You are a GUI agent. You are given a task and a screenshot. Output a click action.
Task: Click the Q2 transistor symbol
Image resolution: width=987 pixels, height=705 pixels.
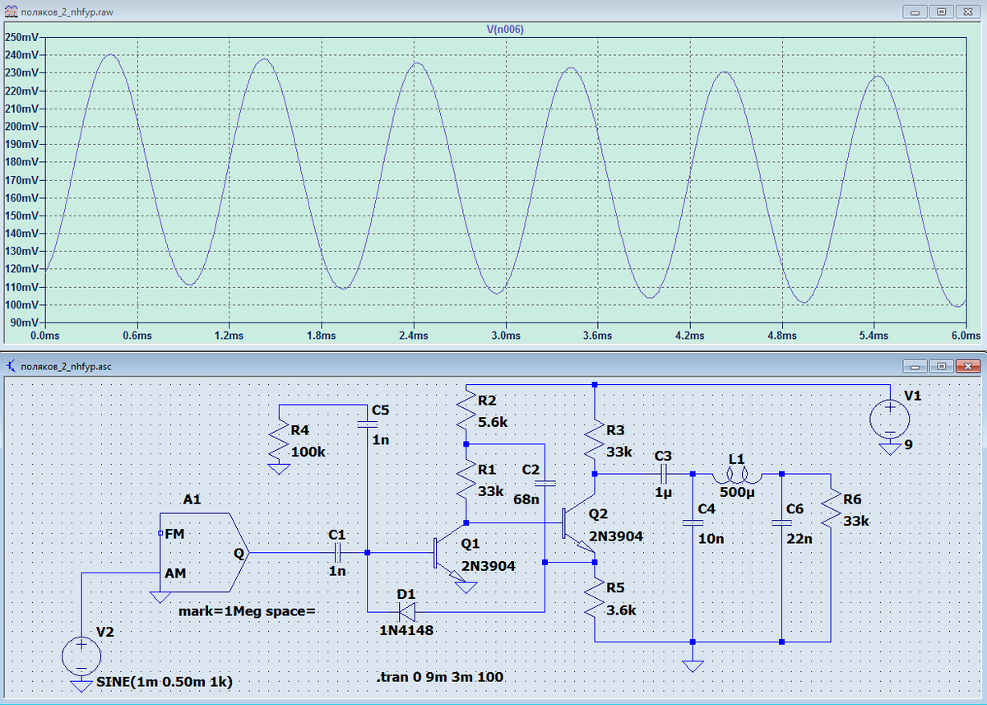[579, 523]
